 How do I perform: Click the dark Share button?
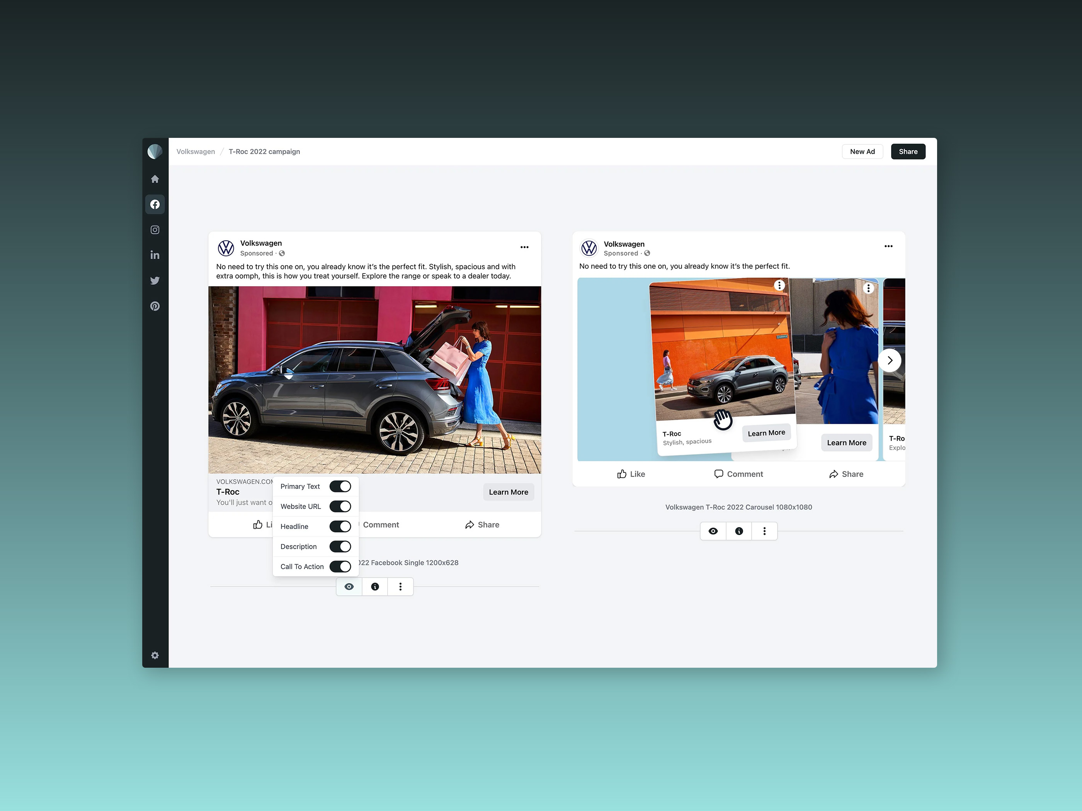908,151
